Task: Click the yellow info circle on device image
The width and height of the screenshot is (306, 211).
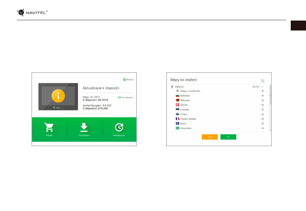Action: click(58, 96)
